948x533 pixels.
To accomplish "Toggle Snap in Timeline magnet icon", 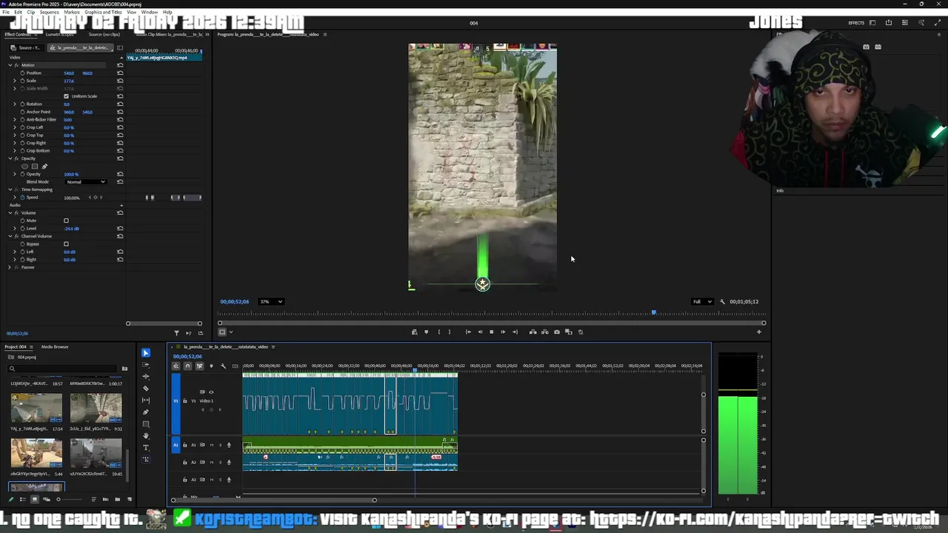I will [187, 366].
